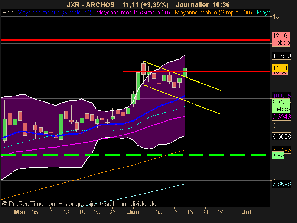Click the 12,16 Hebdo resistance price tag
The width and height of the screenshot is (297, 223).
pos(281,39)
